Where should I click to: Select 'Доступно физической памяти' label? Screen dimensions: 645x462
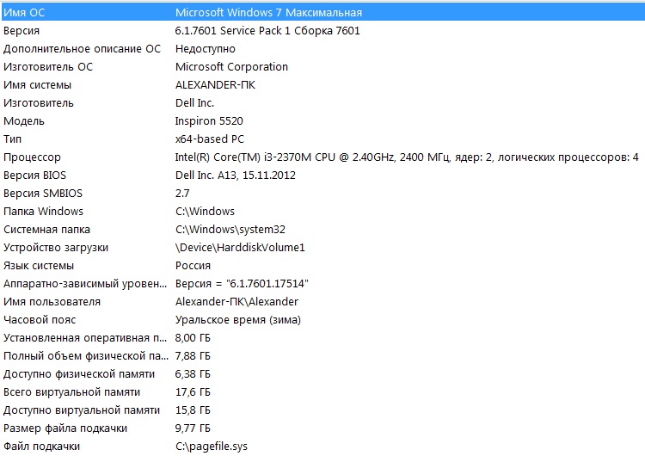(x=79, y=375)
